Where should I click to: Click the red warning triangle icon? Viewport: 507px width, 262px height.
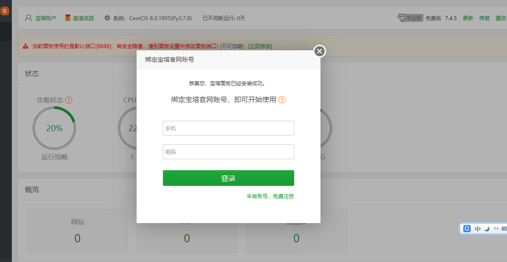coord(25,46)
